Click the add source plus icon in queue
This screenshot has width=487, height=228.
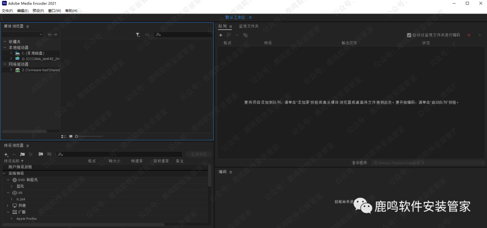[x=221, y=35]
